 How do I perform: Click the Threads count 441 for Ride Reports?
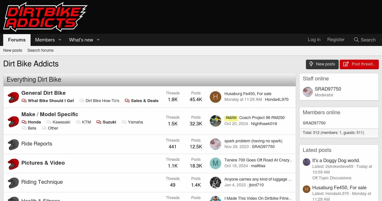tap(173, 147)
